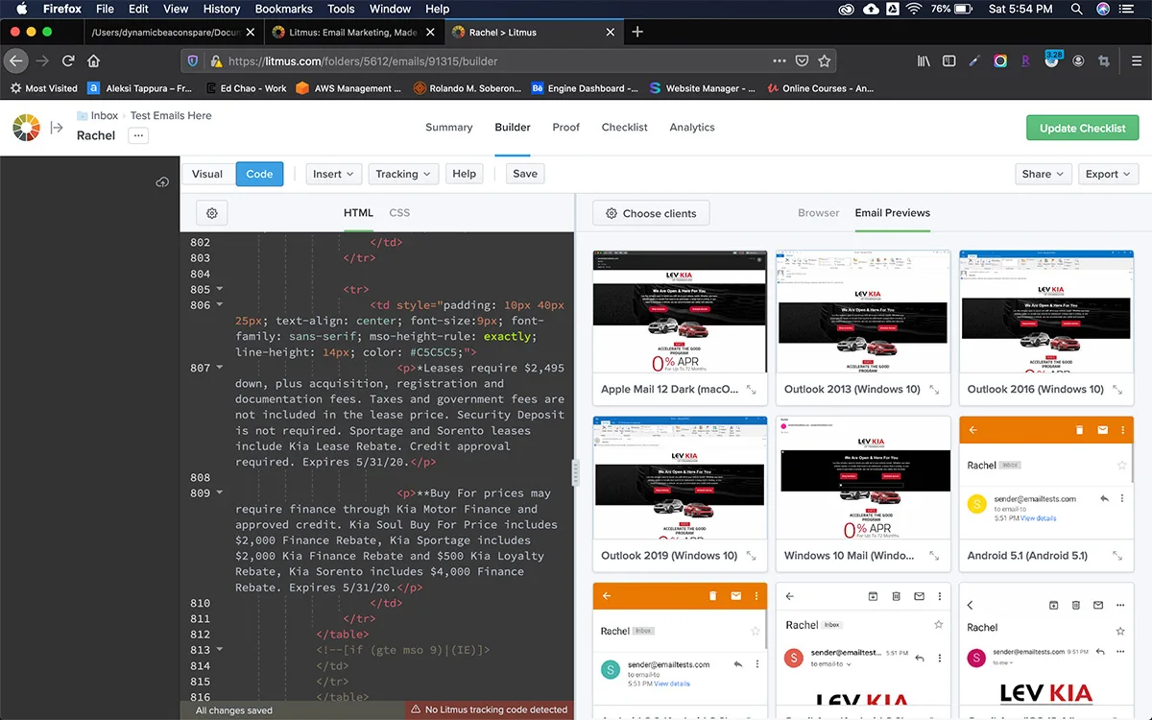Expand the Outlook 2019 preview to full size
This screenshot has width=1152, height=720.
(752, 556)
